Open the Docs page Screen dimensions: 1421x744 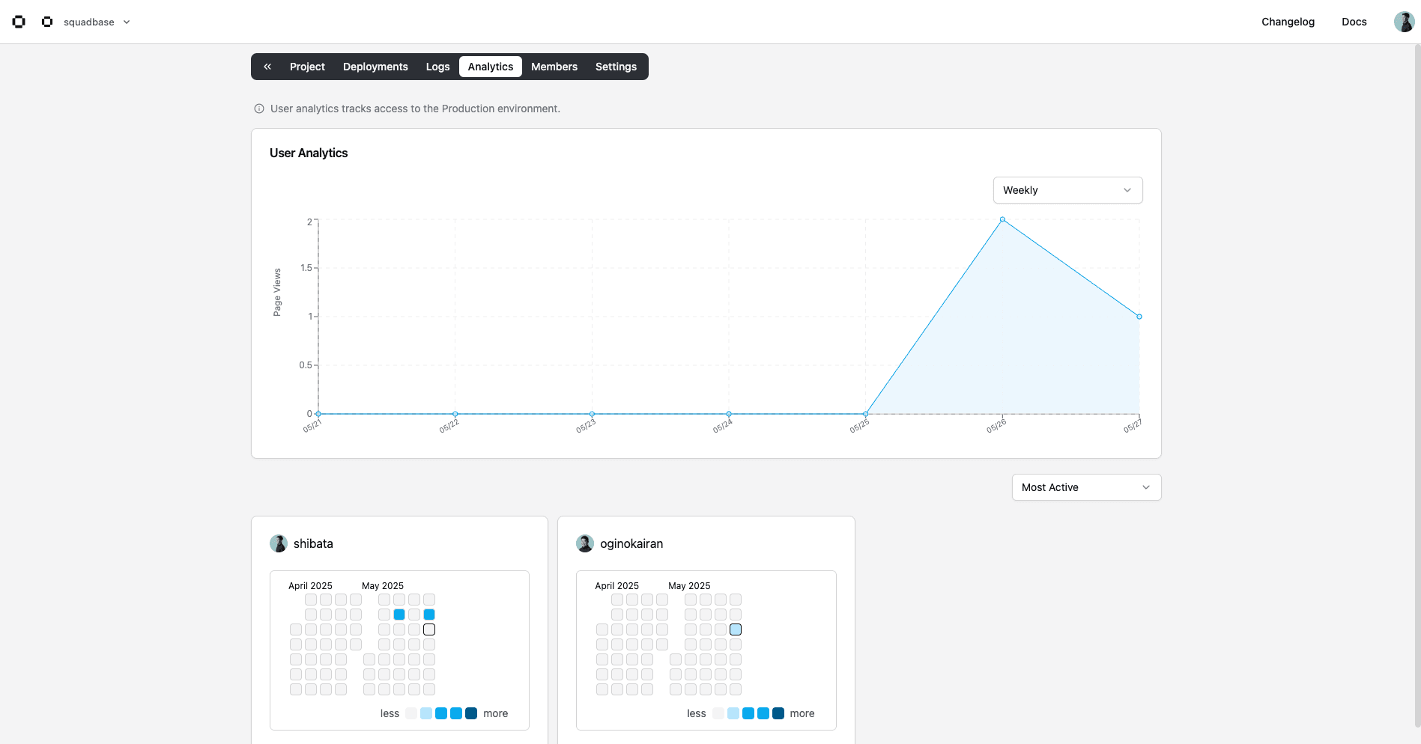coord(1354,22)
